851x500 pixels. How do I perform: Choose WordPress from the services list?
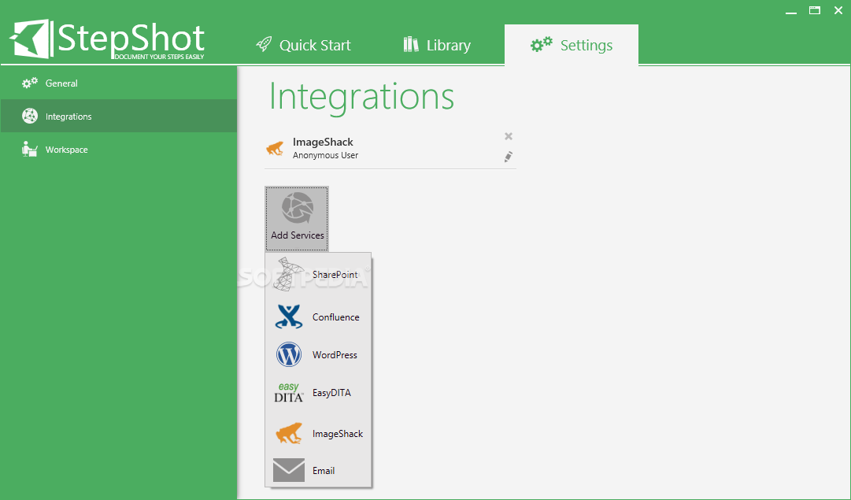pos(318,355)
